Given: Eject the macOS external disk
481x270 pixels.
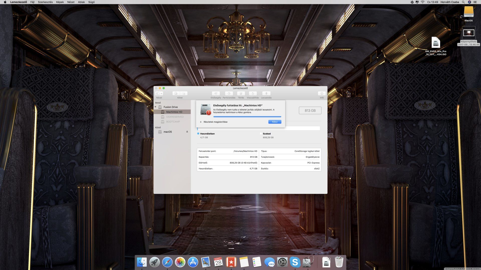Looking at the screenshot, I should (187, 132).
